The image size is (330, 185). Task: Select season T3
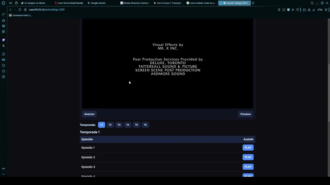(119, 125)
